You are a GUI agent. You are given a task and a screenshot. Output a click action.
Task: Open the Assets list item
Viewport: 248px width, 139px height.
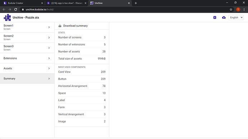tap(27, 68)
